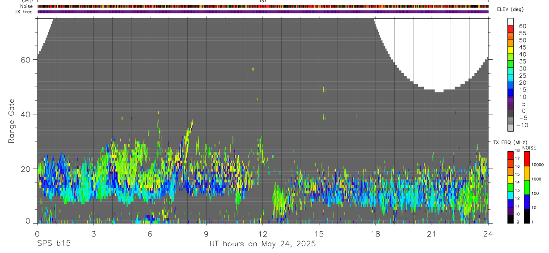
Task: Click the Range Gate axis label
Action: (11, 121)
